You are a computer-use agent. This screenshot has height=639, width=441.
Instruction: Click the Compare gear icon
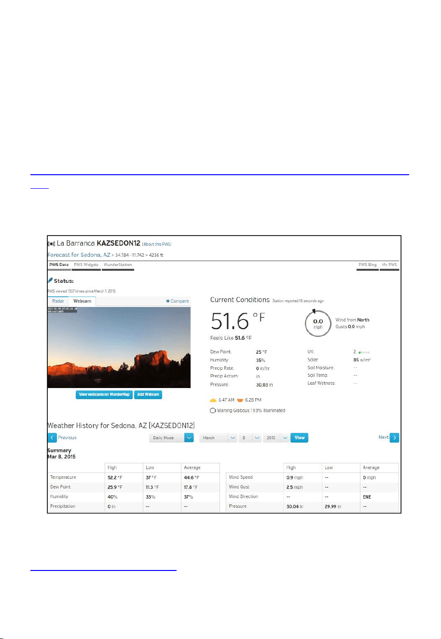click(168, 301)
